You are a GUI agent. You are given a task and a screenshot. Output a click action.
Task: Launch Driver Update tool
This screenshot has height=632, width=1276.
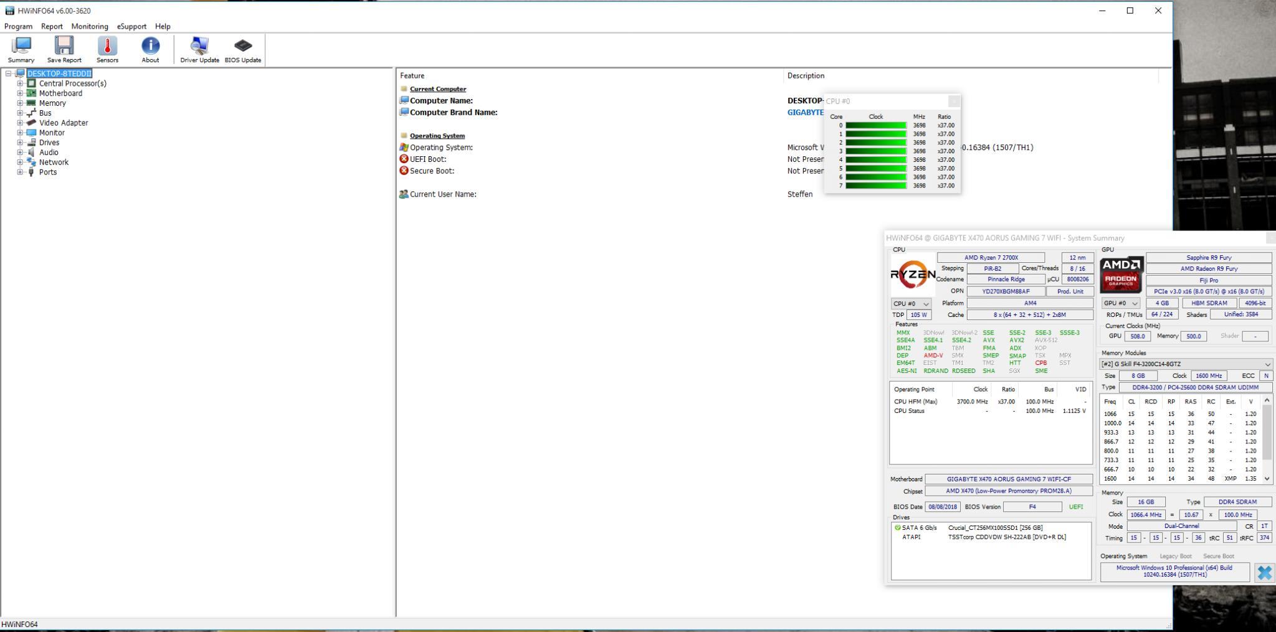(x=199, y=50)
